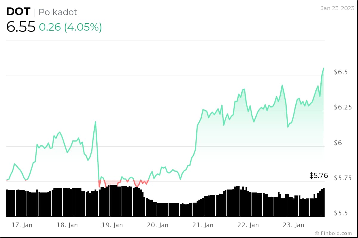Screen dimensions: 358x238
Task: Select the 20. Jan date marker
Action: (158, 225)
